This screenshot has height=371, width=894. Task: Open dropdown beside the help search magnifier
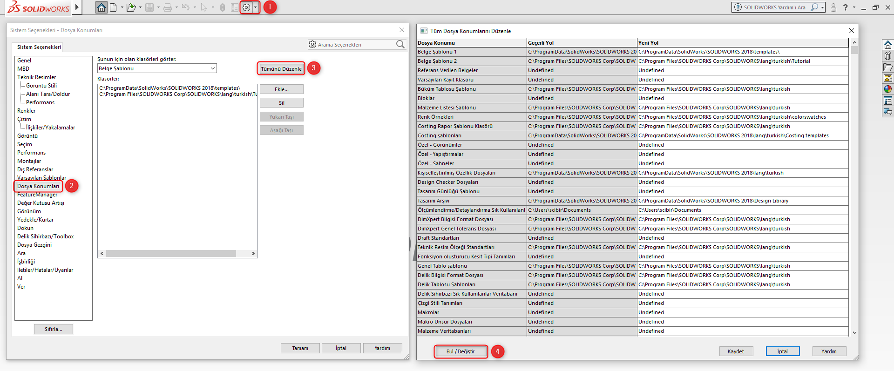pyautogui.click(x=823, y=7)
